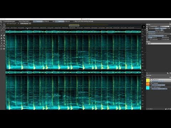Toggle visibility of the orange layer
Screen dimensions: 171x128
(151, 83)
